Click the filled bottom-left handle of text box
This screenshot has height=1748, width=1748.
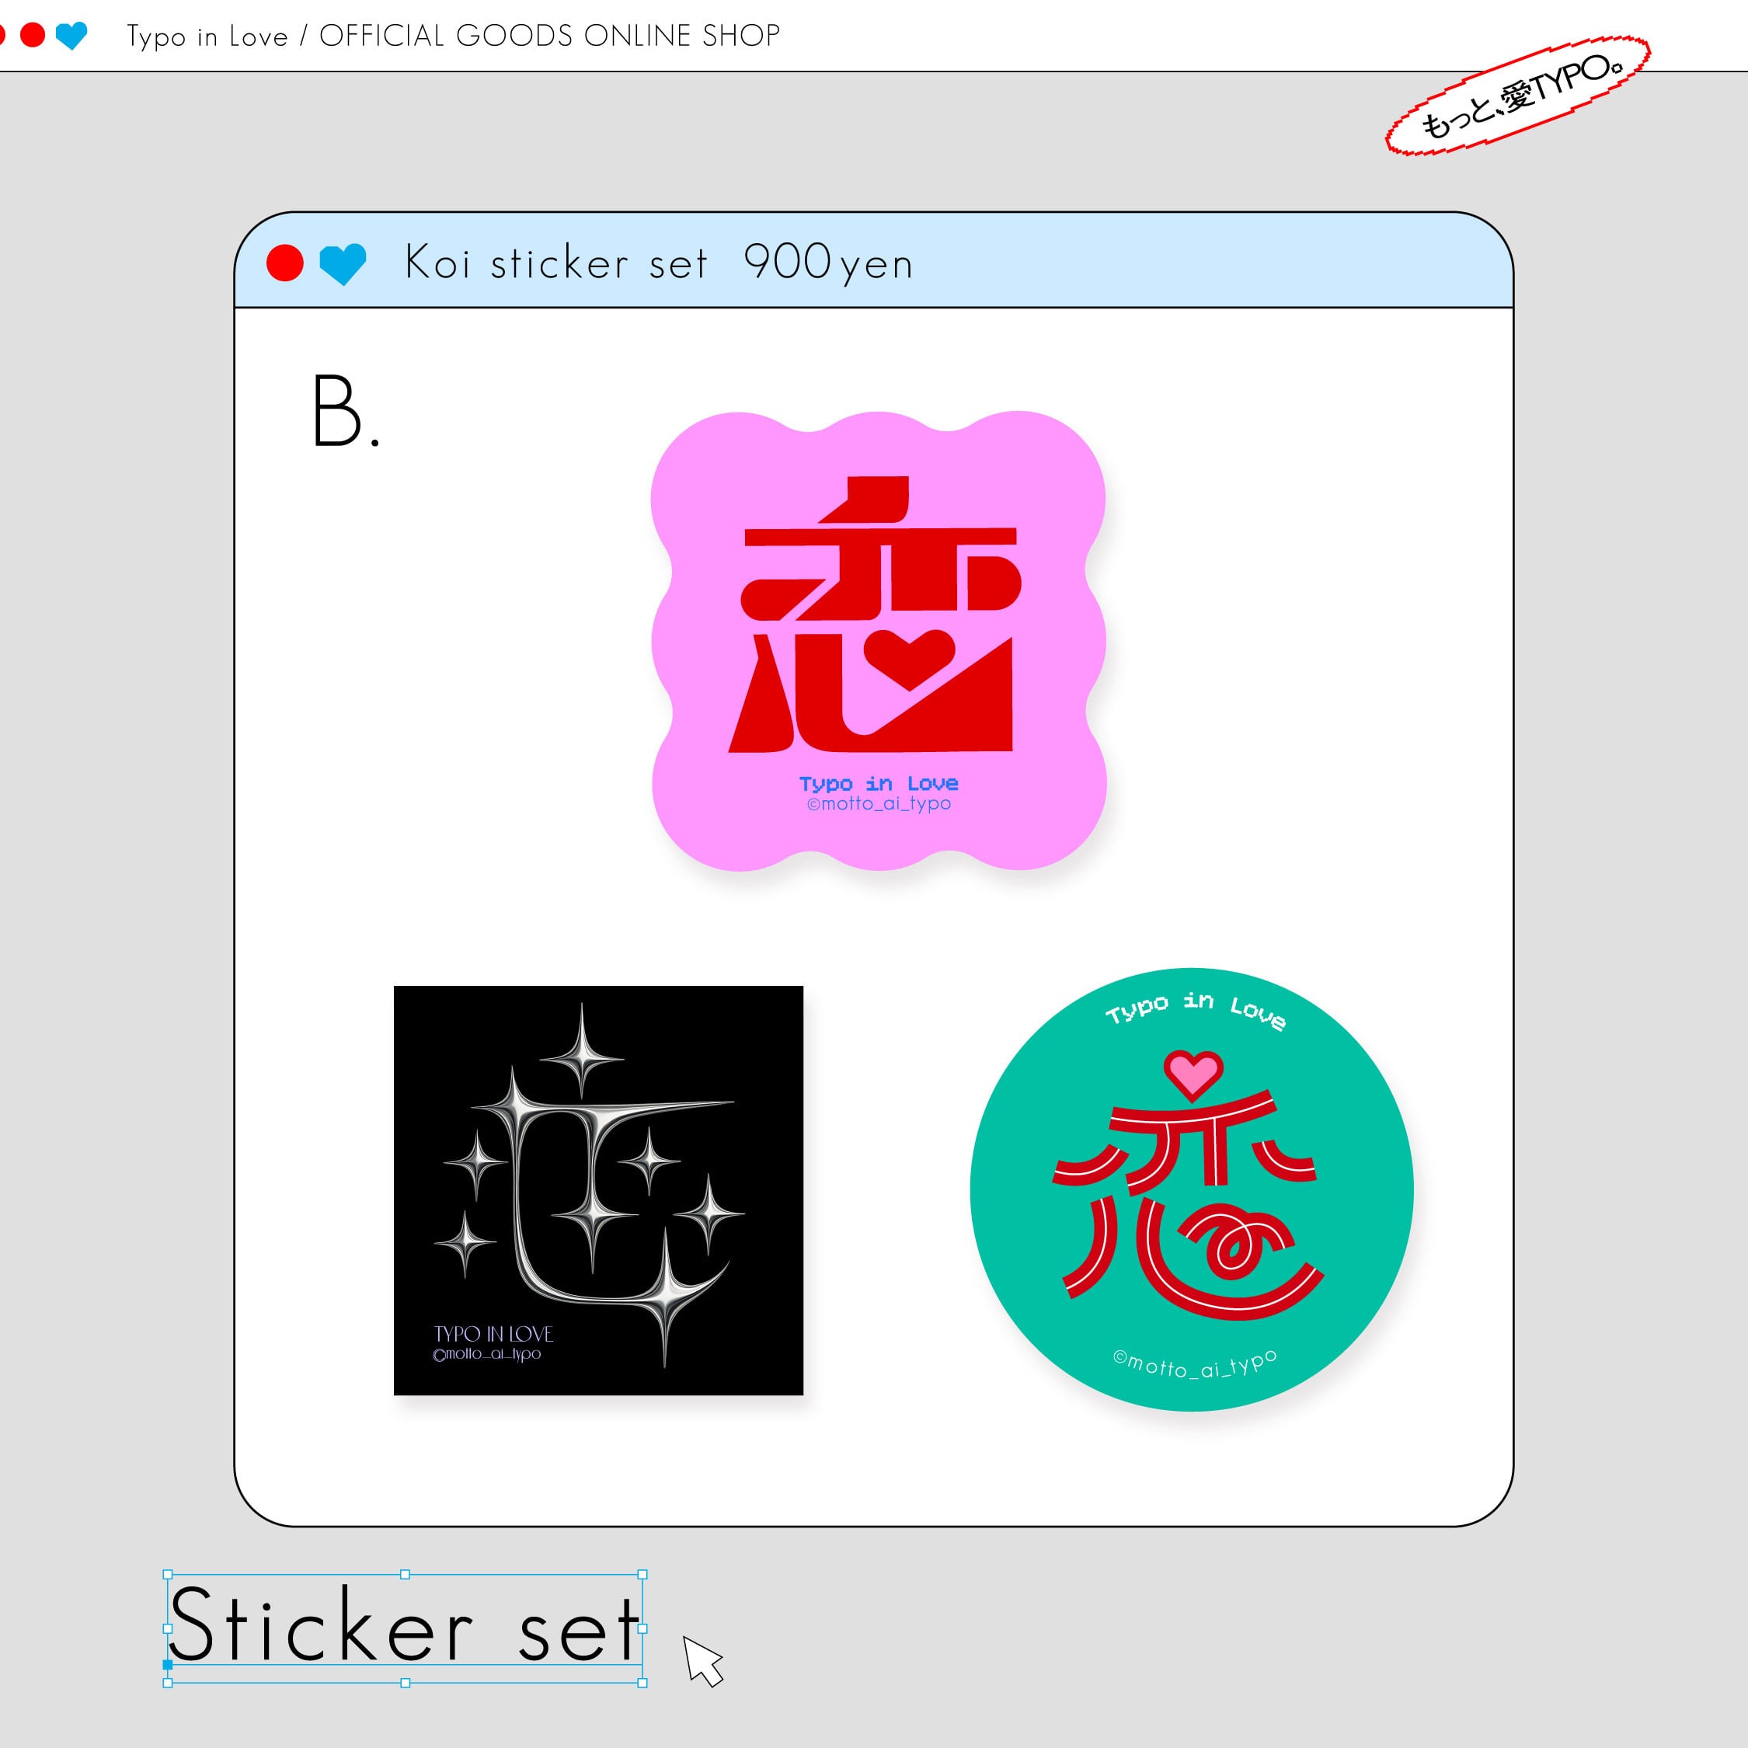167,1664
